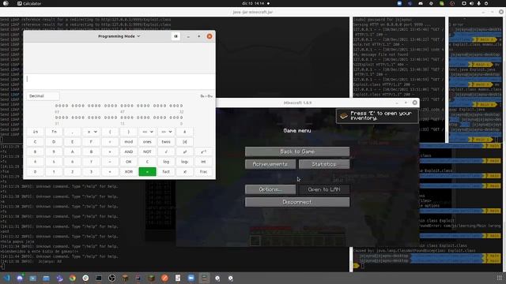Toggle bit 31 in the binary display
This screenshot has width=506, height=284.
(x=57, y=118)
